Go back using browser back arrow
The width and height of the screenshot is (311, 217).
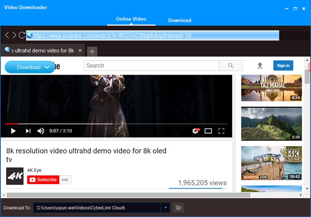click(7, 35)
